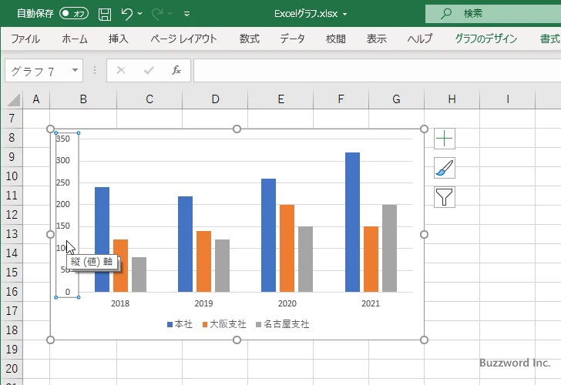
Task: Click the 名古屋支社 legend entry
Action: pos(283,324)
